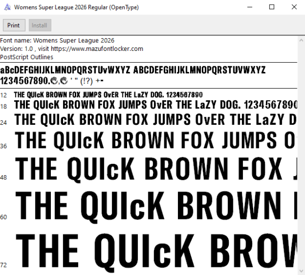Click the 72-point sample text line

coord(157,252)
